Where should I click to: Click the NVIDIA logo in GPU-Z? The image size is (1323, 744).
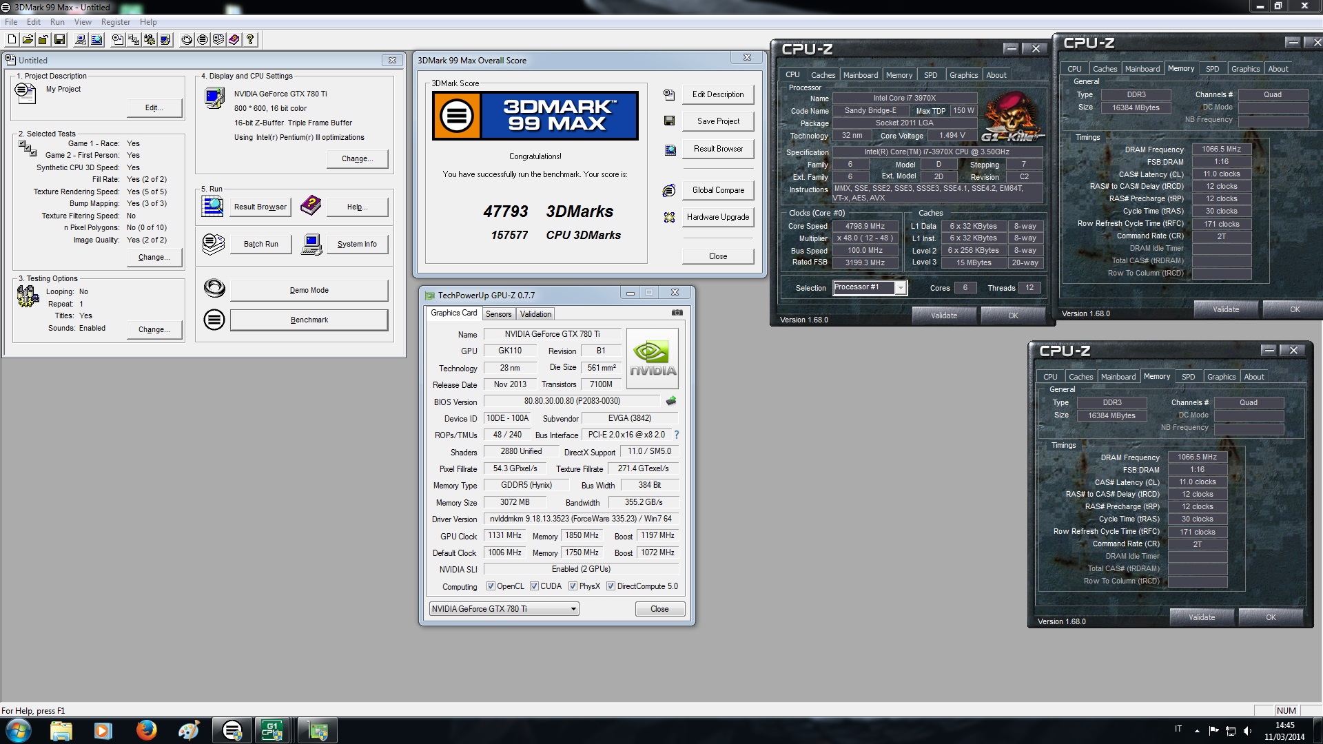pyautogui.click(x=652, y=359)
